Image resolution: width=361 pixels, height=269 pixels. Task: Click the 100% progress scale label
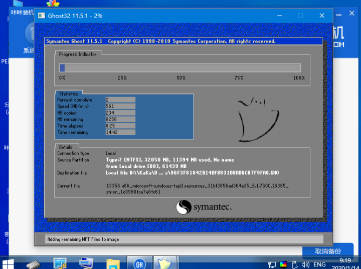(299, 78)
